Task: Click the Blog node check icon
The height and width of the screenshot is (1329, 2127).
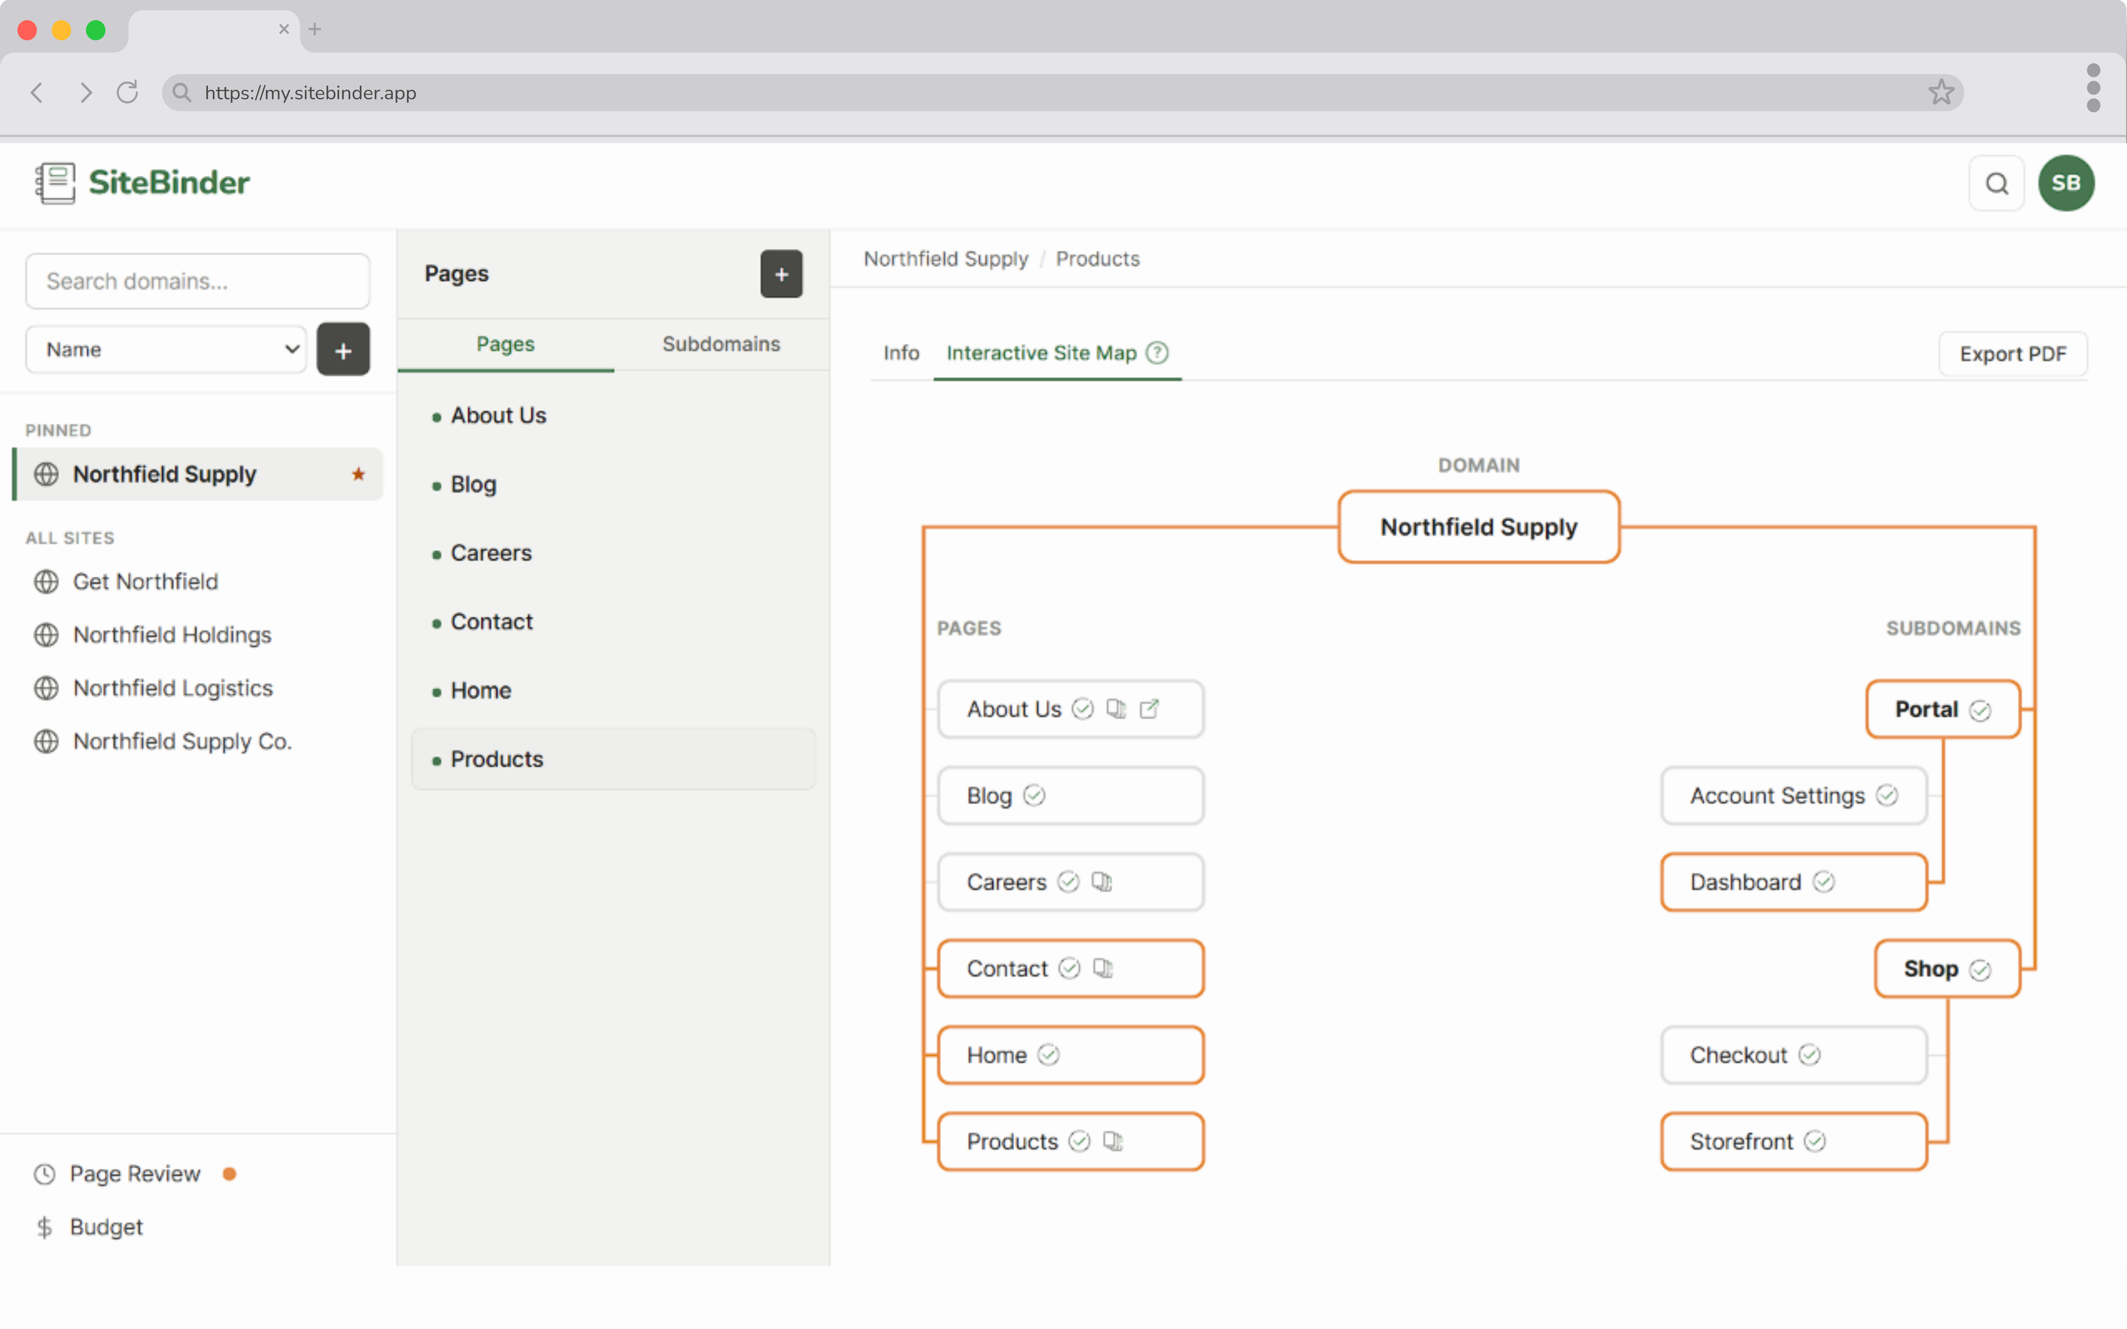Action: 1034,796
